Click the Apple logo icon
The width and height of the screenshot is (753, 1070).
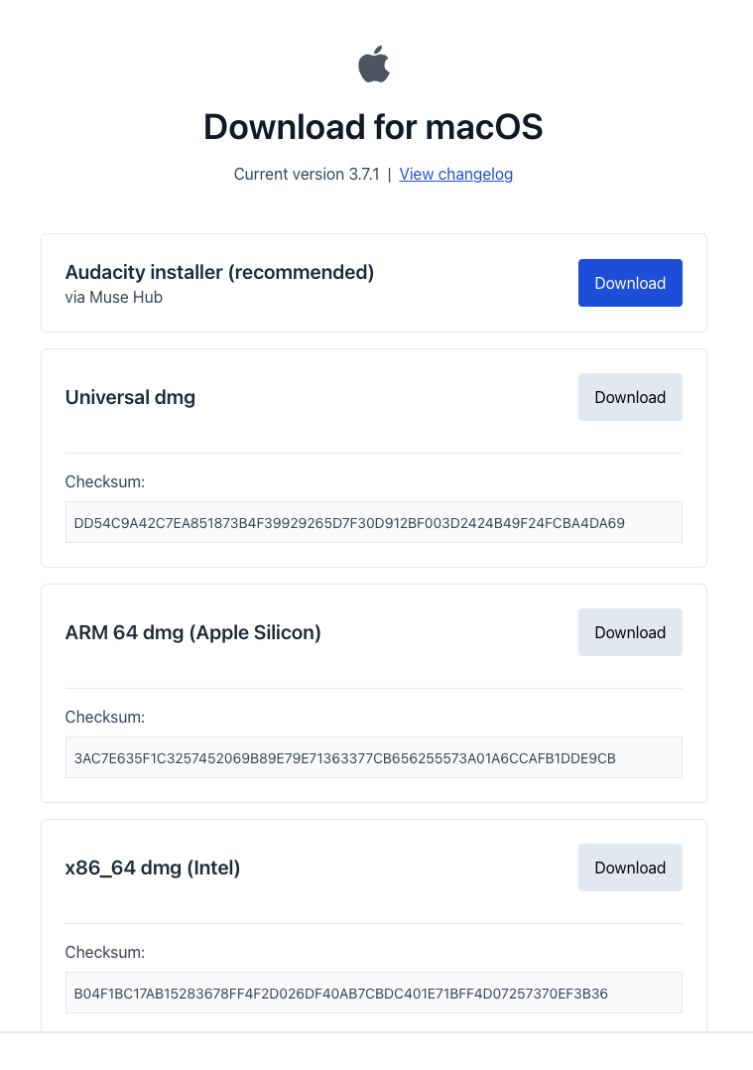374,63
